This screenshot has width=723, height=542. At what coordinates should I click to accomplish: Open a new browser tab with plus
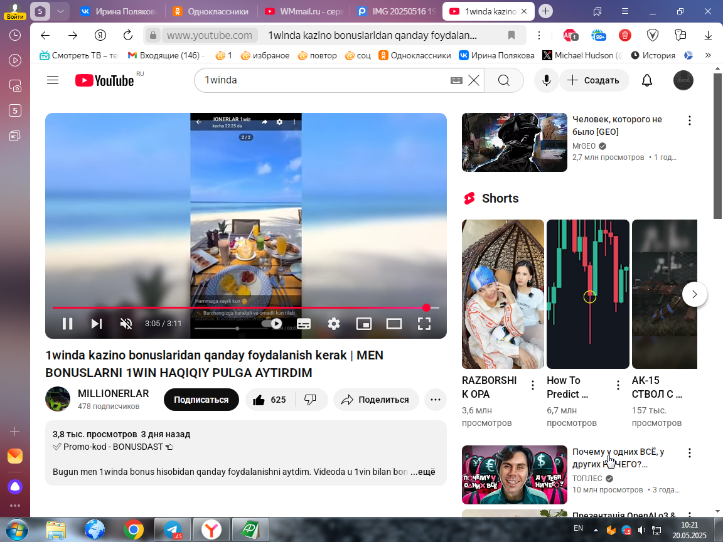click(545, 11)
